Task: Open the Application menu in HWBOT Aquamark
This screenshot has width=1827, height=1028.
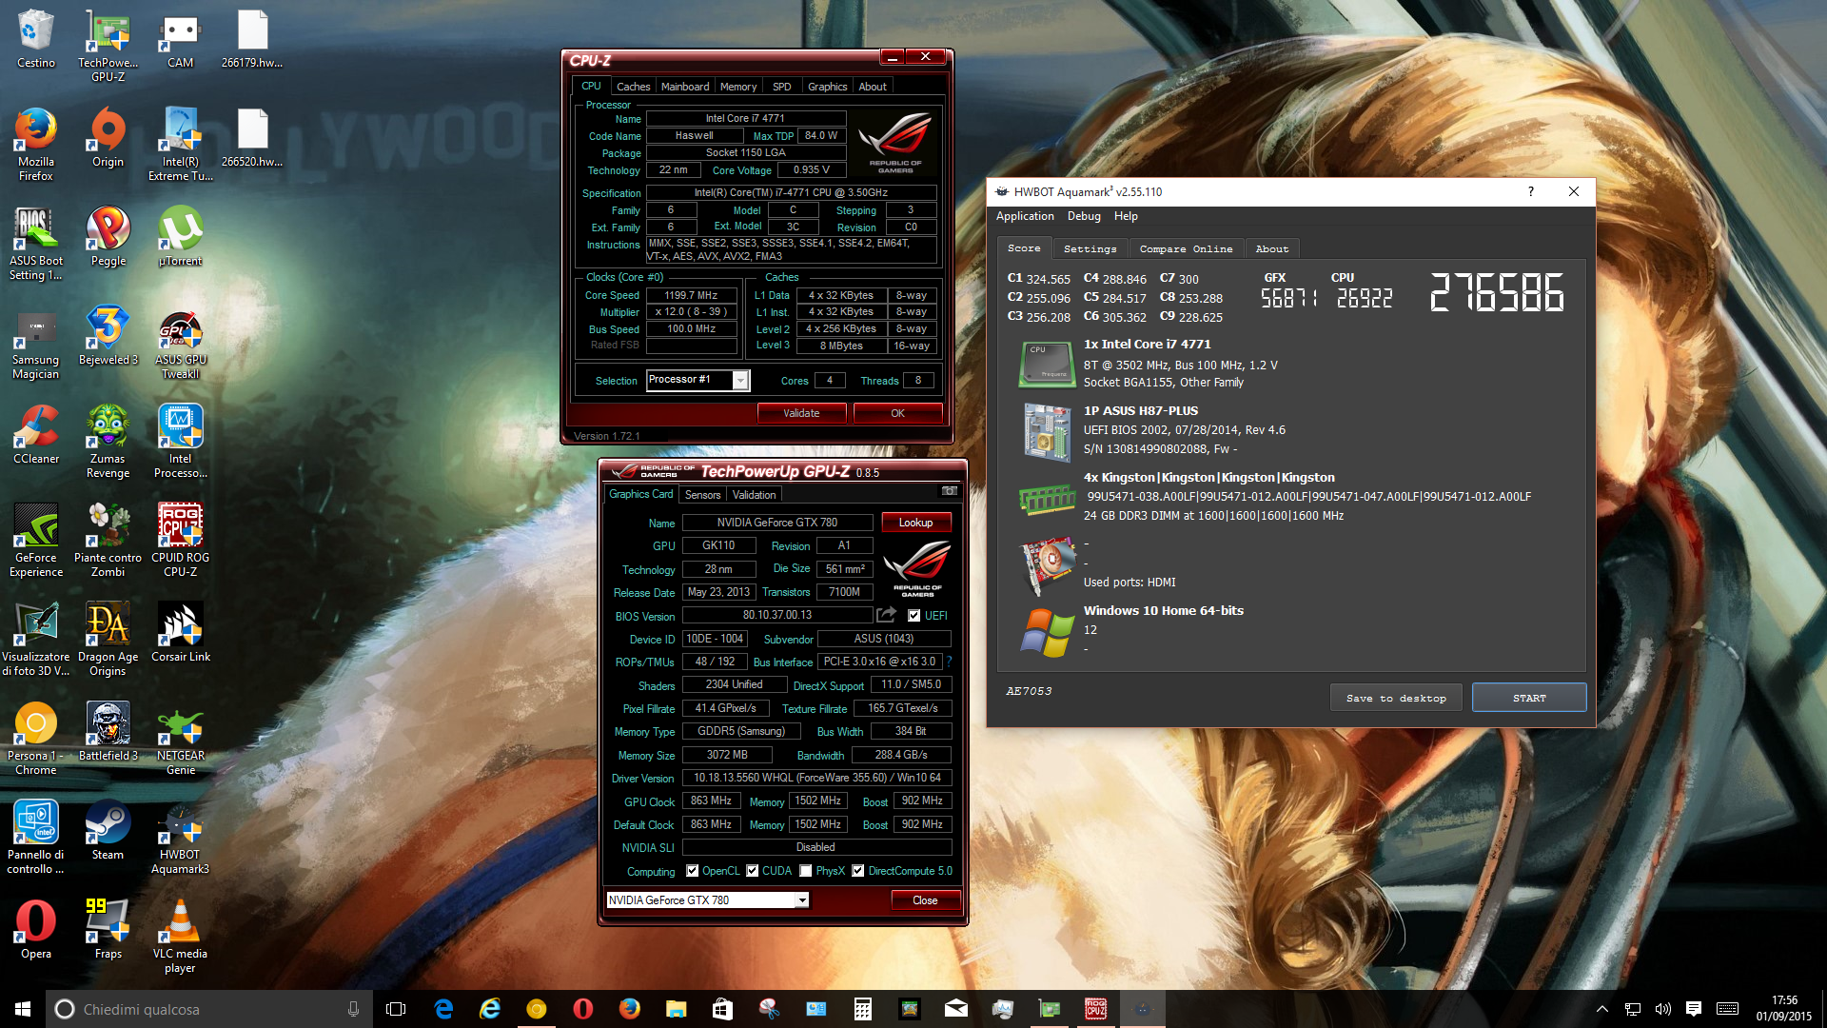Action: point(1025,217)
